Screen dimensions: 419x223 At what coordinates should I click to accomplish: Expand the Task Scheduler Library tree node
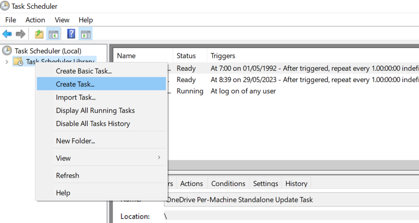tap(7, 62)
